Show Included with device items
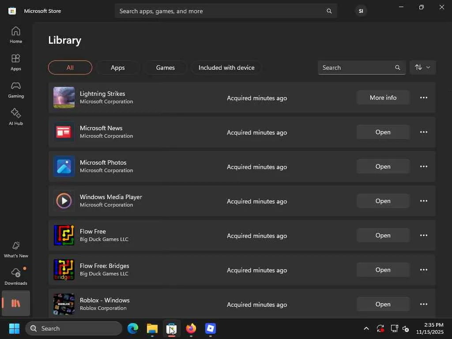The height and width of the screenshot is (339, 452). pyautogui.click(x=226, y=68)
